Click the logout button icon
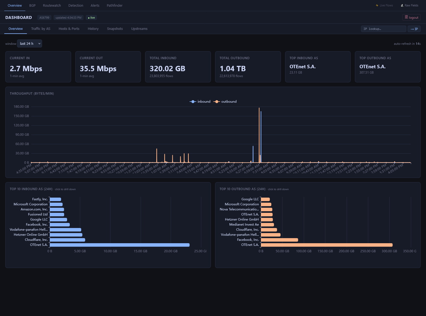This screenshot has height=316, width=426. (406, 17)
